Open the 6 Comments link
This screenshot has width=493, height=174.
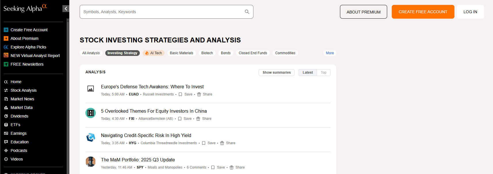click(x=196, y=167)
